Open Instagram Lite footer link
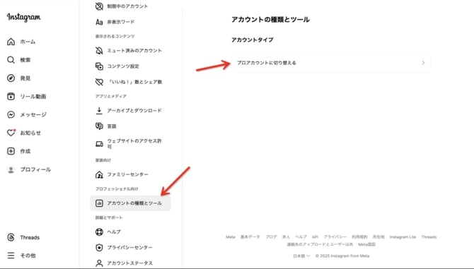This screenshot has height=269, width=474. click(x=403, y=237)
